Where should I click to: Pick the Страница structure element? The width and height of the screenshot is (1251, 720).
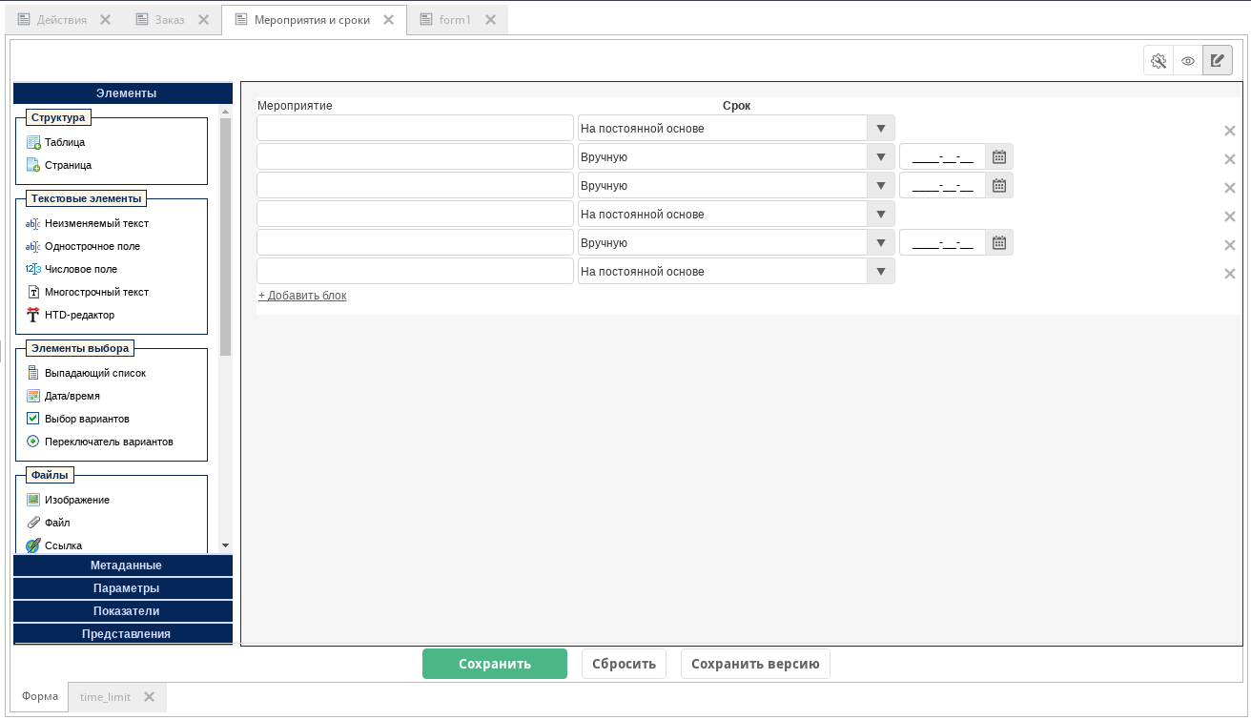pos(59,165)
